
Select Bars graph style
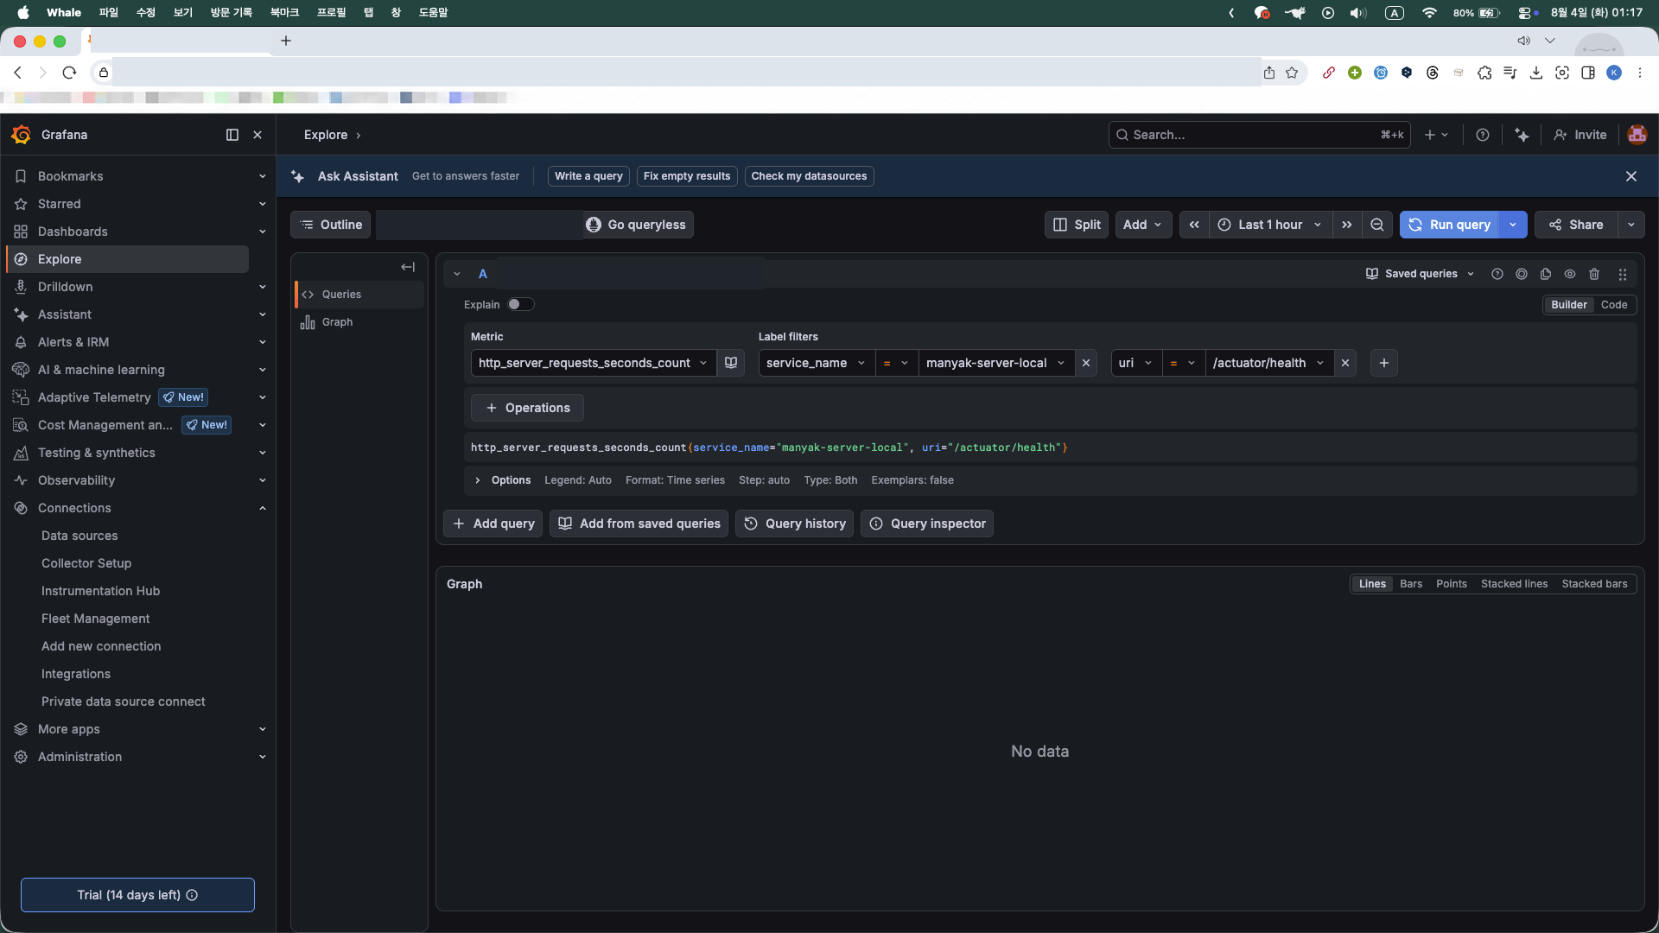pos(1411,584)
